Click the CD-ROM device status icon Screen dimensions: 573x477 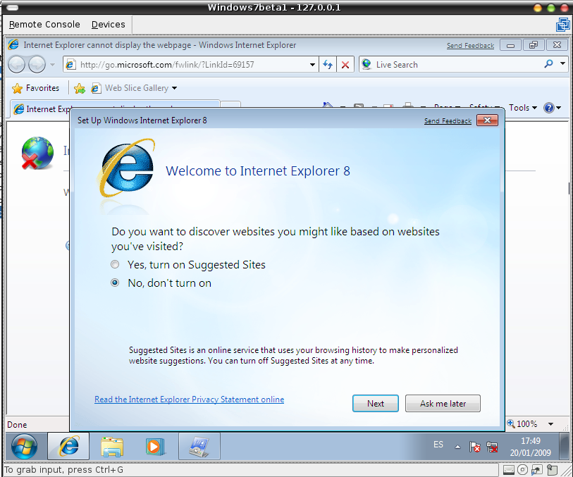pyautogui.click(x=523, y=470)
